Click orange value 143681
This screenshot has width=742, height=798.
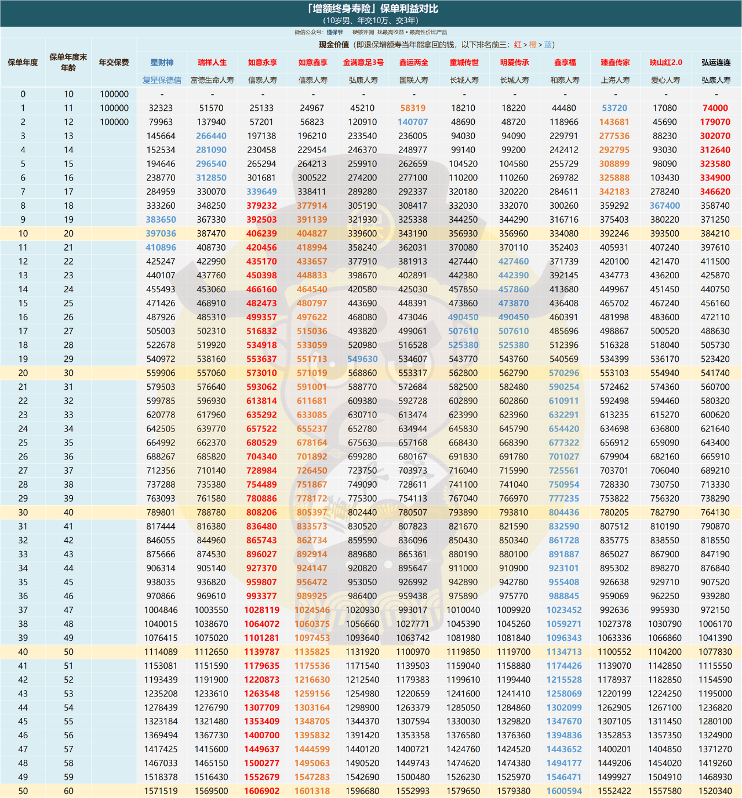point(614,122)
